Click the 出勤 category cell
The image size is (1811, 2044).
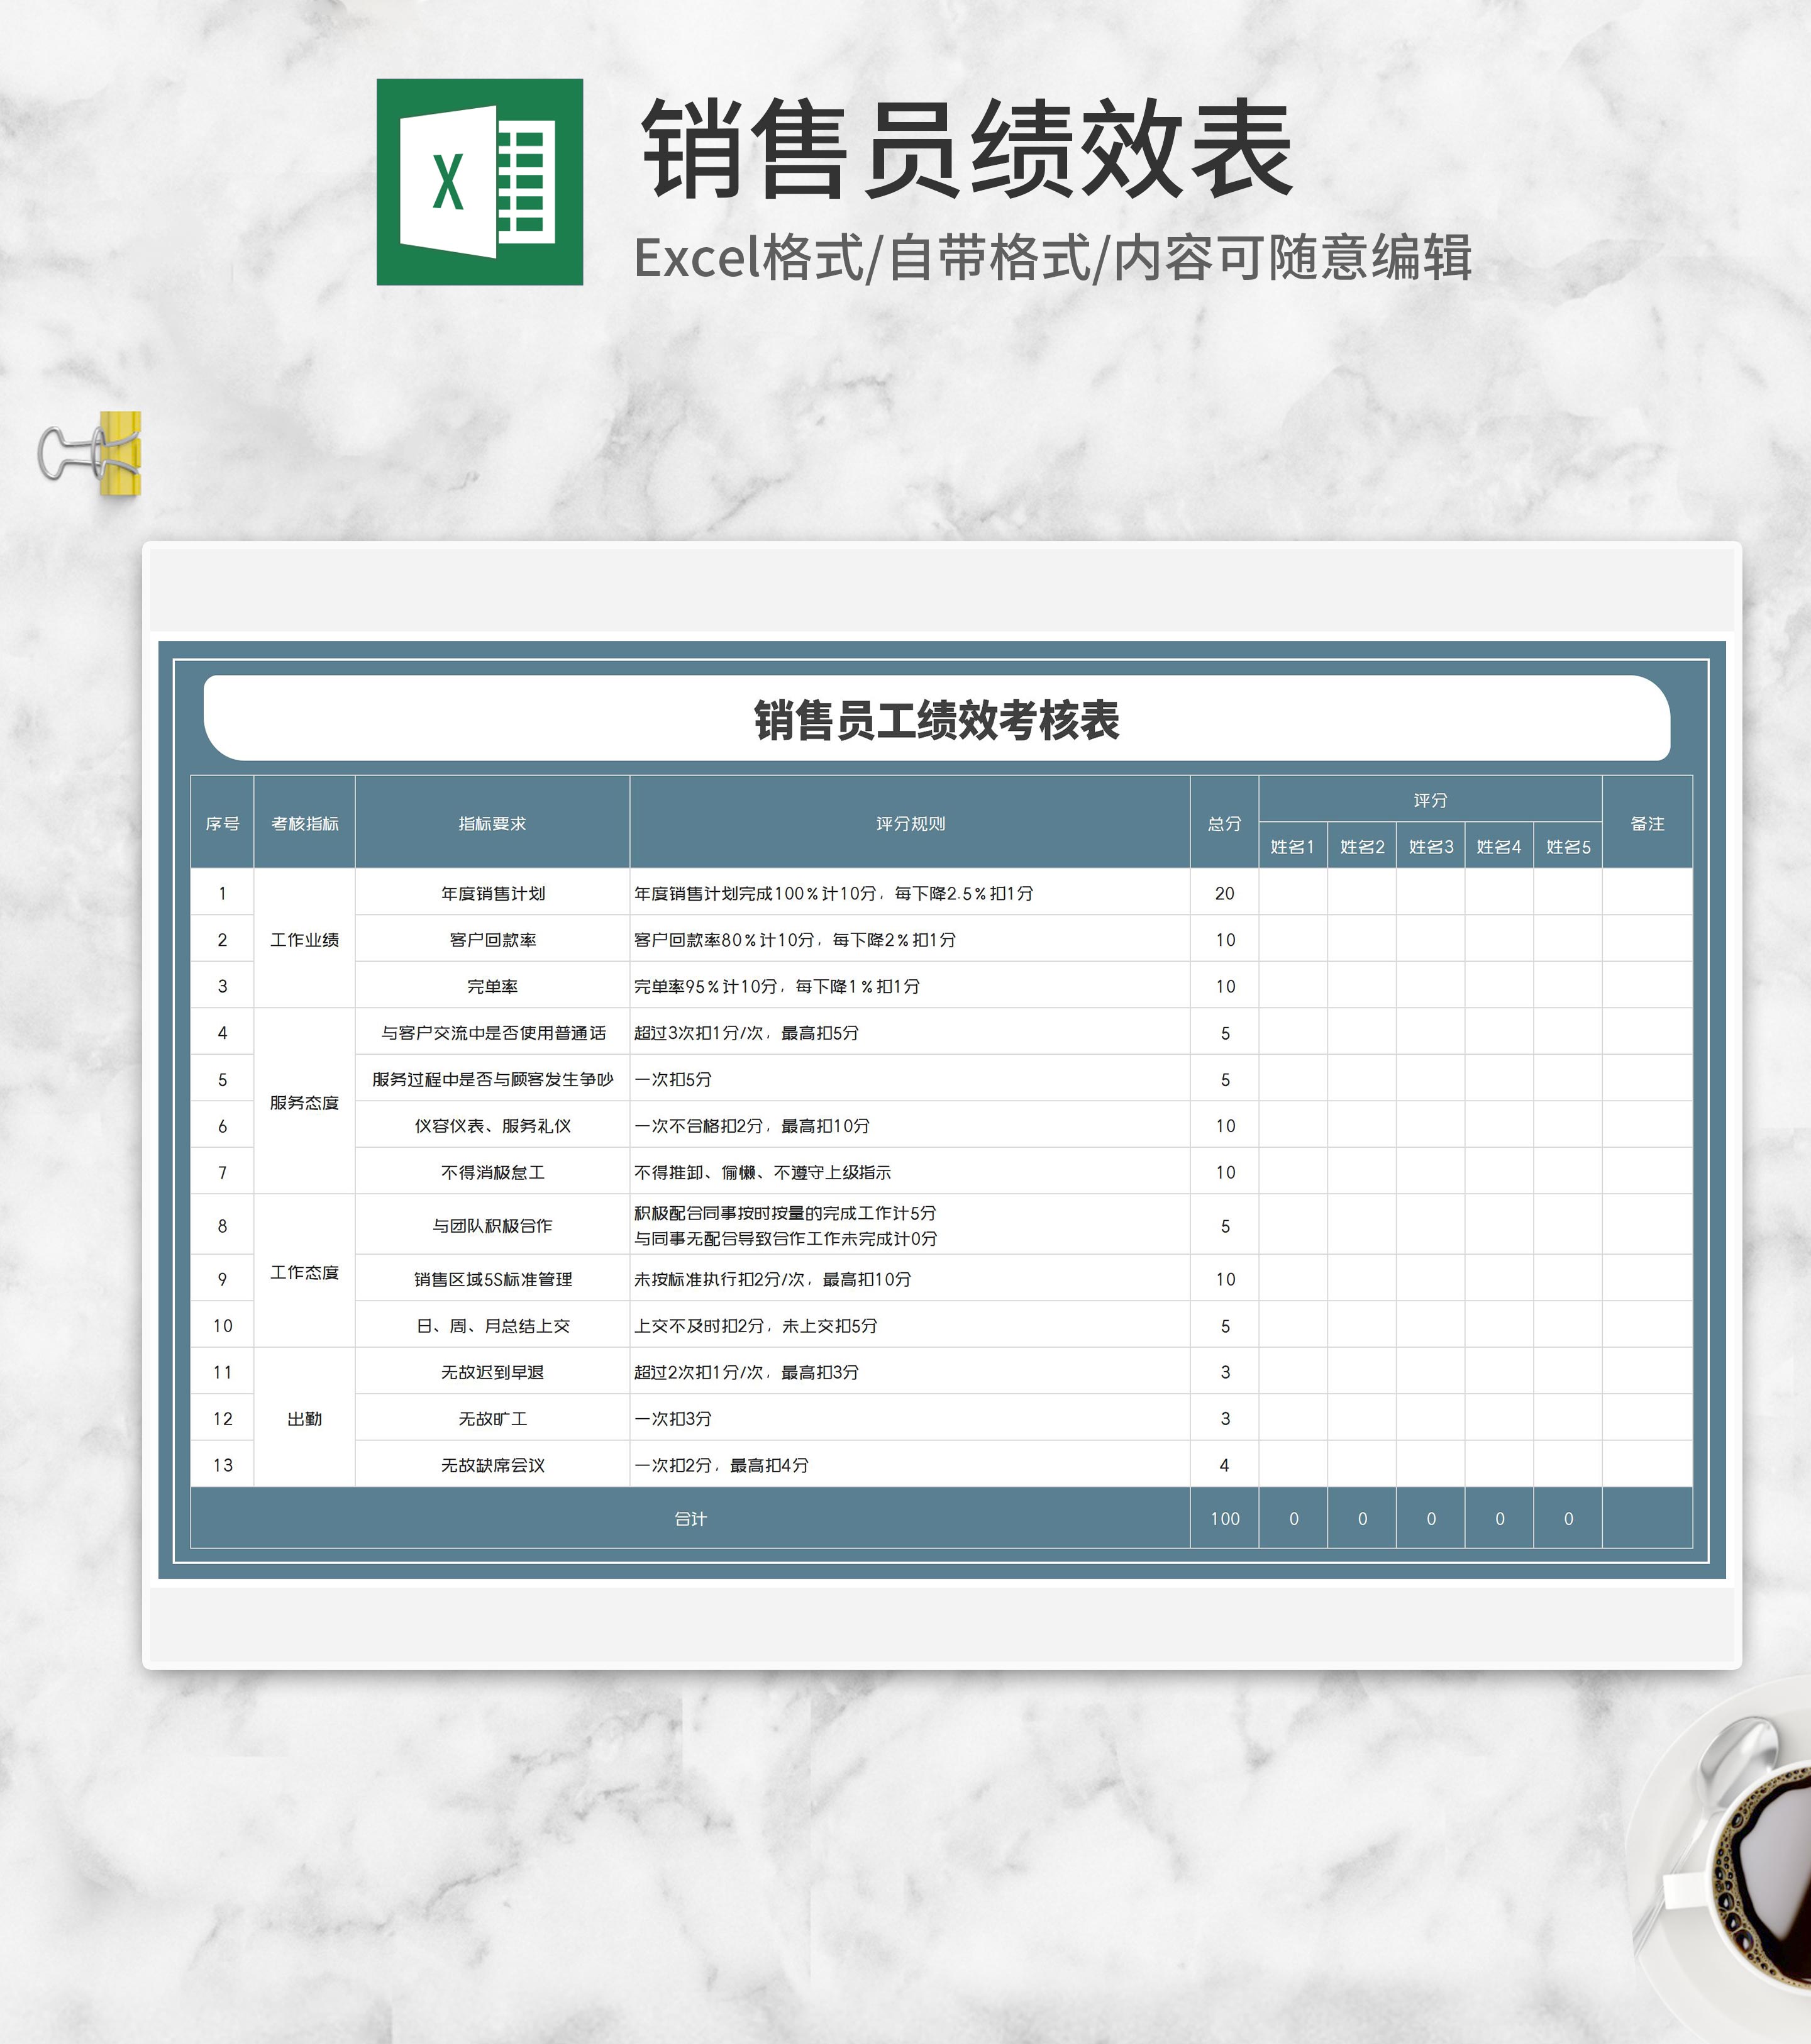click(305, 1418)
